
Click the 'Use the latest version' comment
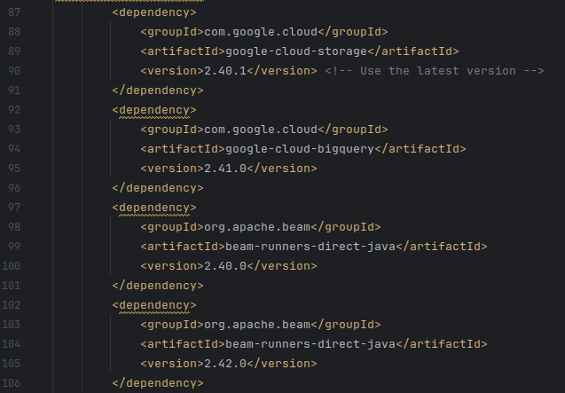434,71
